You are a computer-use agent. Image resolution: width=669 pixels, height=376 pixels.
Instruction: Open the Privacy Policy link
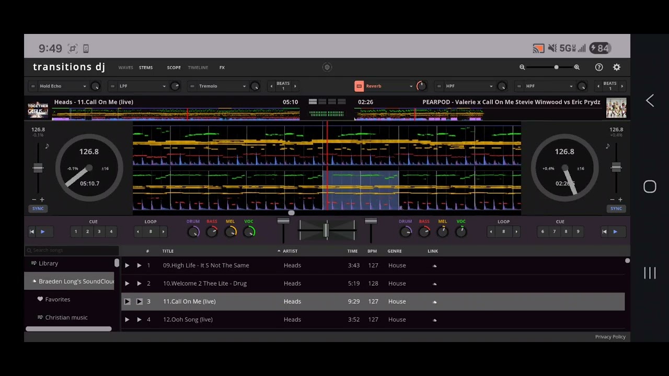[610, 337]
